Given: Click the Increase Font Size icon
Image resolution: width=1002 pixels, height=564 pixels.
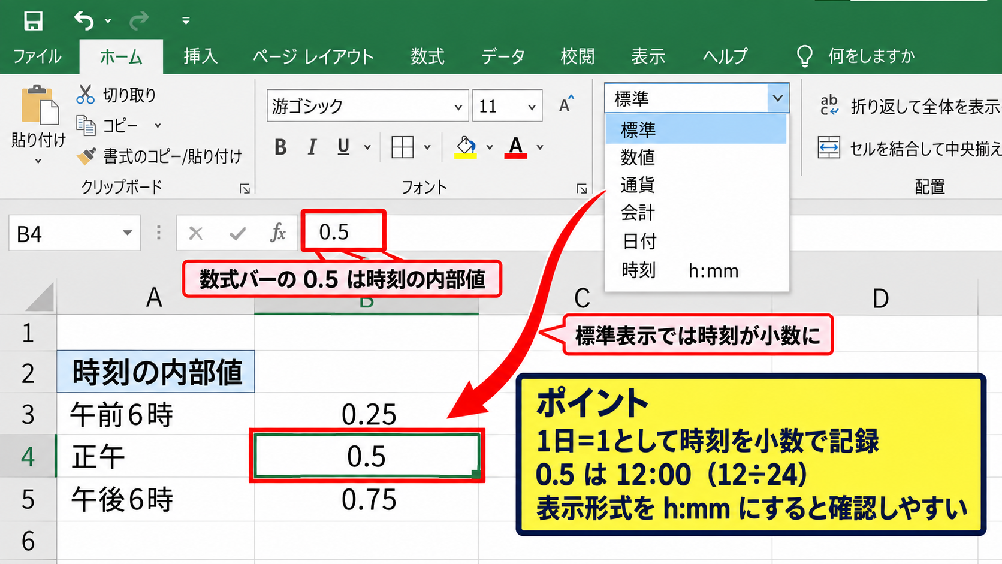Looking at the screenshot, I should click(566, 105).
